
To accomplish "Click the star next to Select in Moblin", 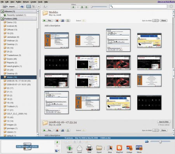I will (x=84, y=21).
